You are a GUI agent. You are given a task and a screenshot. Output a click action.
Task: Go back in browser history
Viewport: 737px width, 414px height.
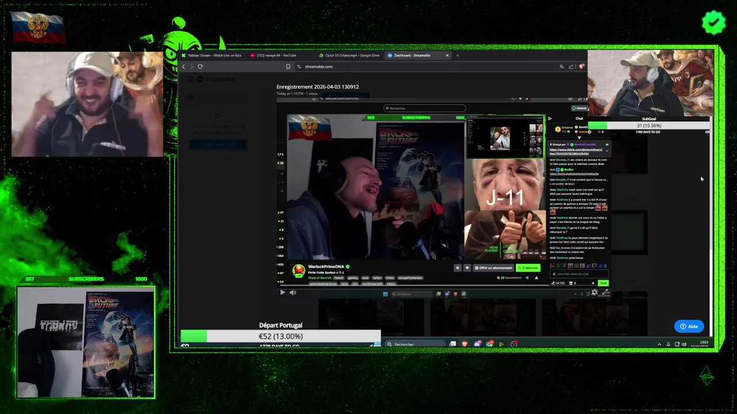(x=184, y=67)
